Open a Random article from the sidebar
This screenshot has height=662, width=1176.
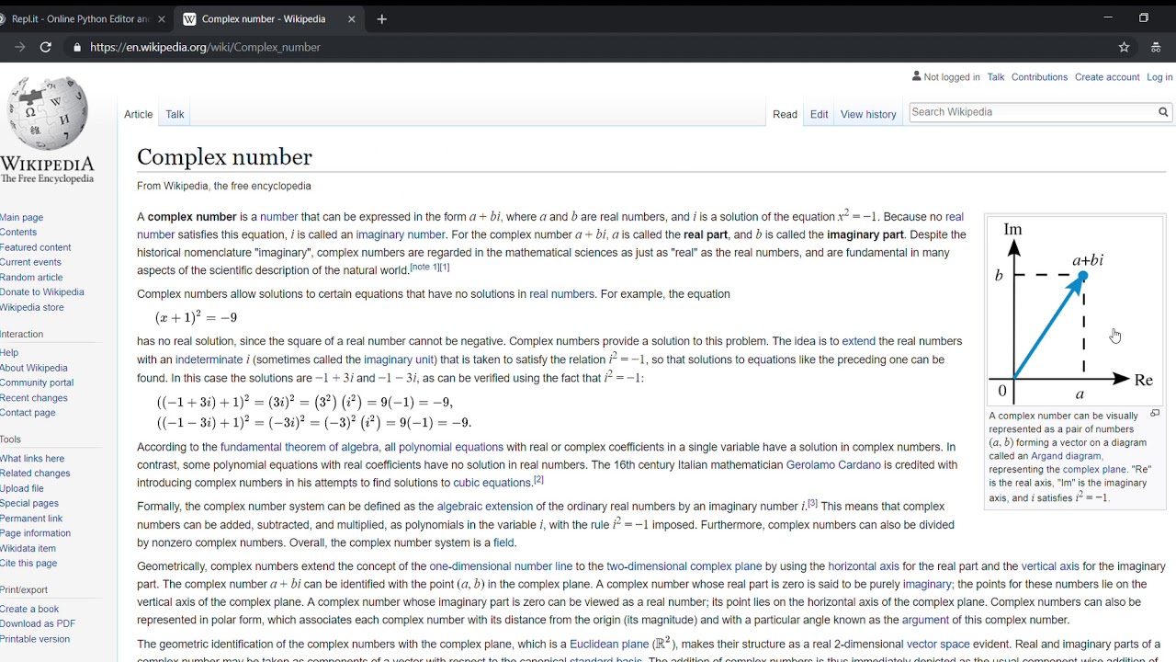pos(32,278)
